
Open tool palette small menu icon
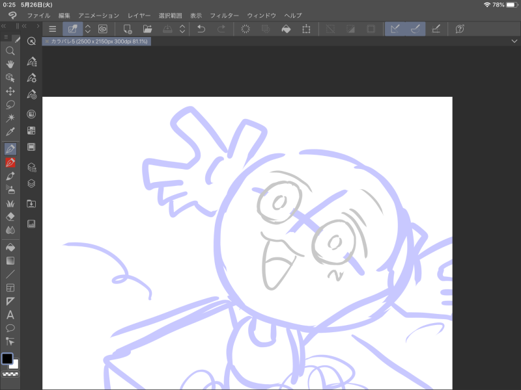coord(6,37)
